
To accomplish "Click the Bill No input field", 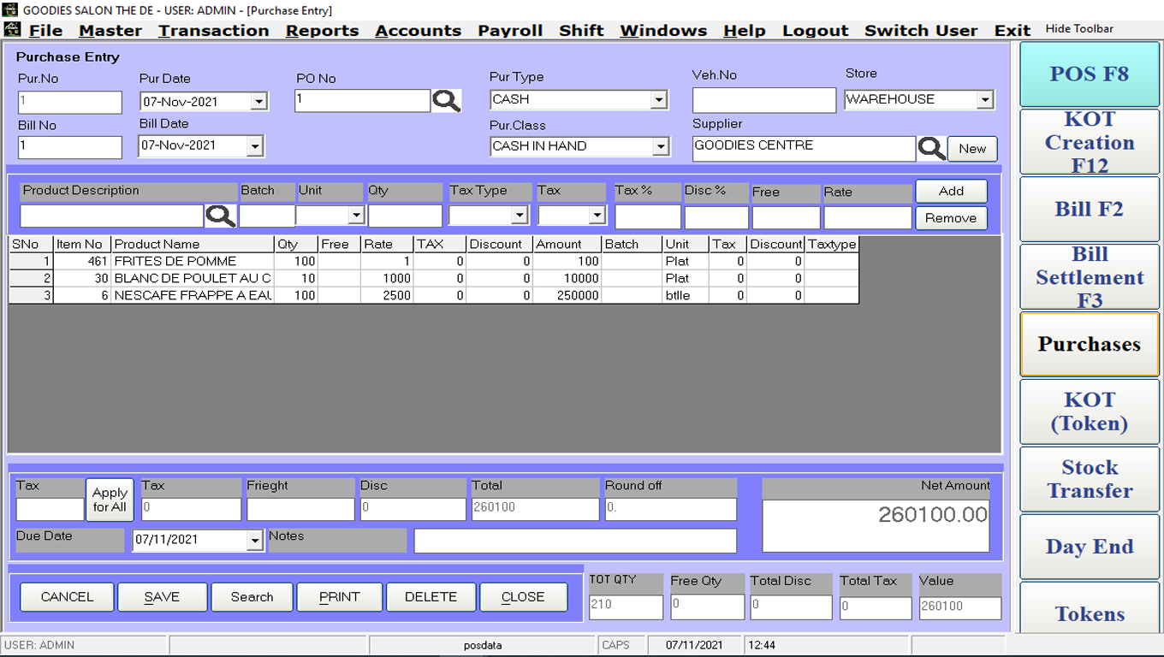I will 70,147.
